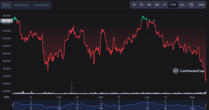Choose the 3M time range
This screenshot has width=209, height=110.
pos(157,5)
